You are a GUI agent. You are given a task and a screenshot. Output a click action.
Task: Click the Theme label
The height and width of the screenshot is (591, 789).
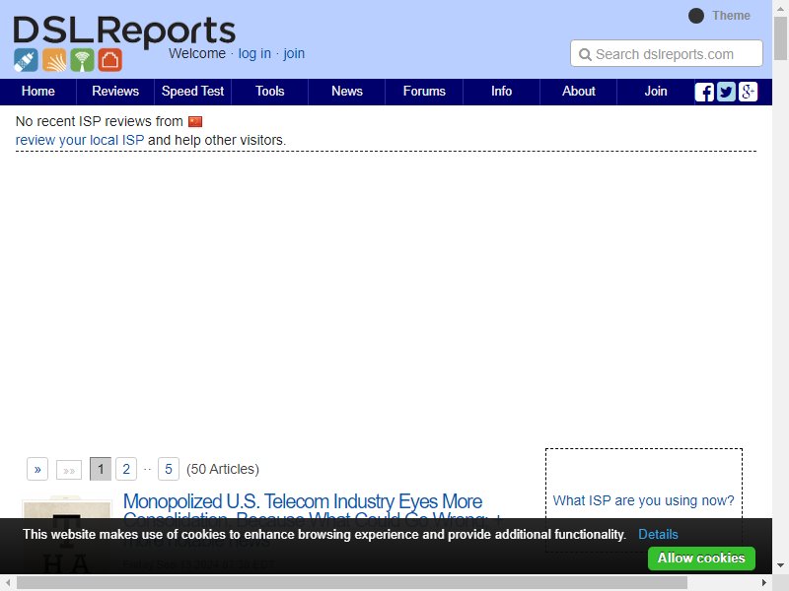731,16
